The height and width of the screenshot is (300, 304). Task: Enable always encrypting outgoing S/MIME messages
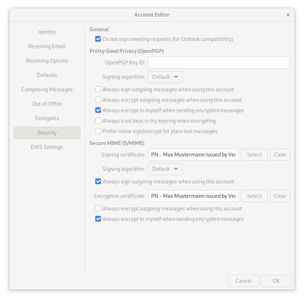[x=98, y=208]
